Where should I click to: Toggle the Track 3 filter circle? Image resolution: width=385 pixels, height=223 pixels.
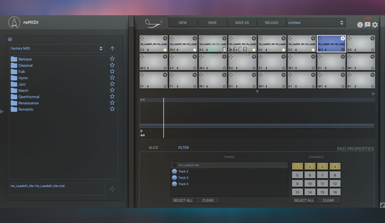pyautogui.click(x=175, y=177)
